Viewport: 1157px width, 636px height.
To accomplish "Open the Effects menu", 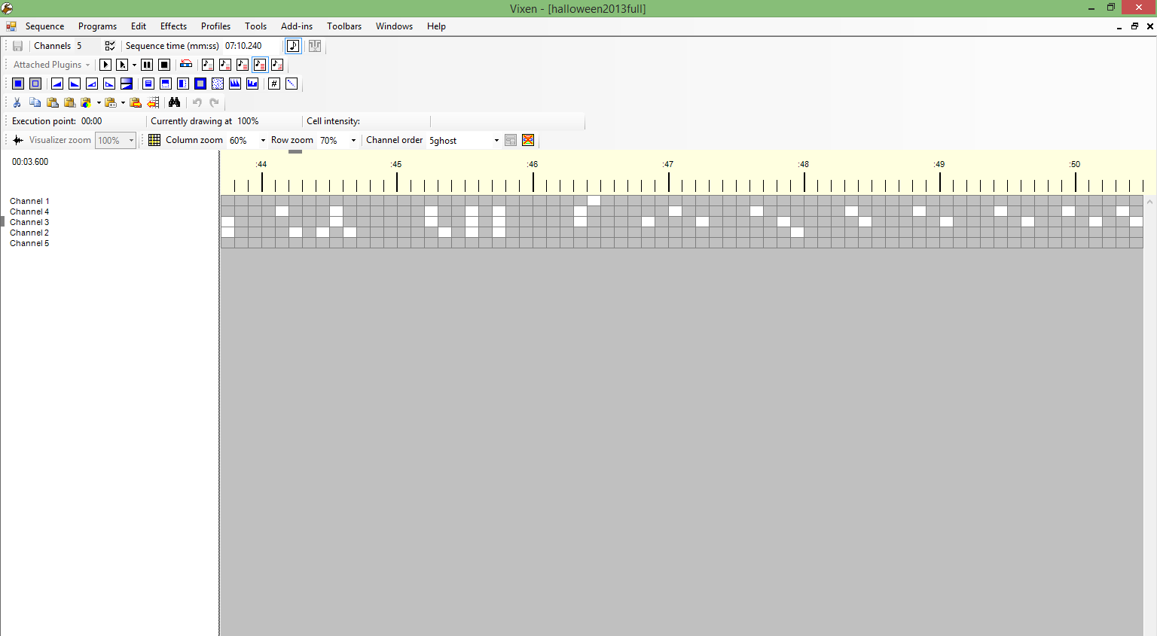I will [x=173, y=26].
